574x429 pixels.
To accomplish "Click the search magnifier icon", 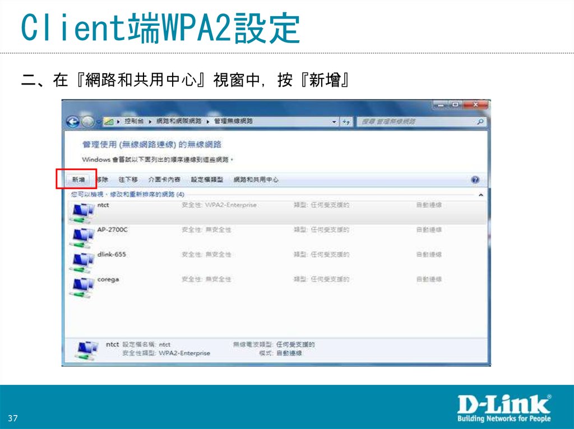I will tap(480, 122).
